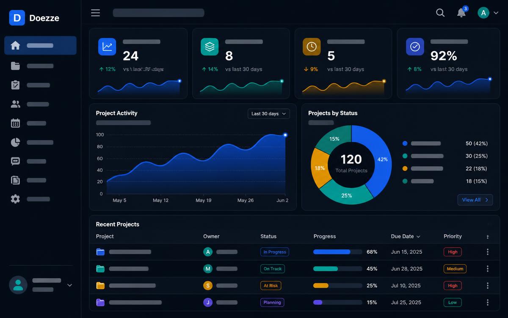The width and height of the screenshot is (508, 318).
Task: Click the sidebar profile avatar
Action: (x=18, y=285)
